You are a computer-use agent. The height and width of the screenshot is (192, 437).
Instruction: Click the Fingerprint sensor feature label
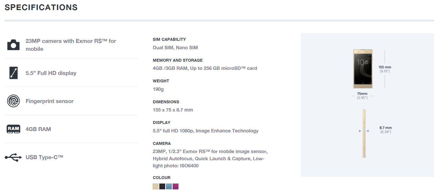pos(49,101)
